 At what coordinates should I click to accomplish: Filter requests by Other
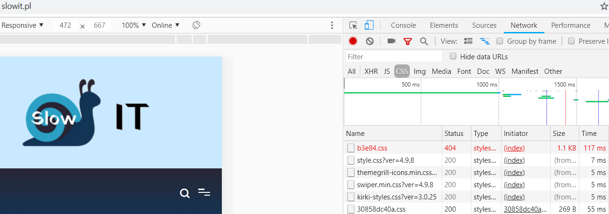pos(553,71)
